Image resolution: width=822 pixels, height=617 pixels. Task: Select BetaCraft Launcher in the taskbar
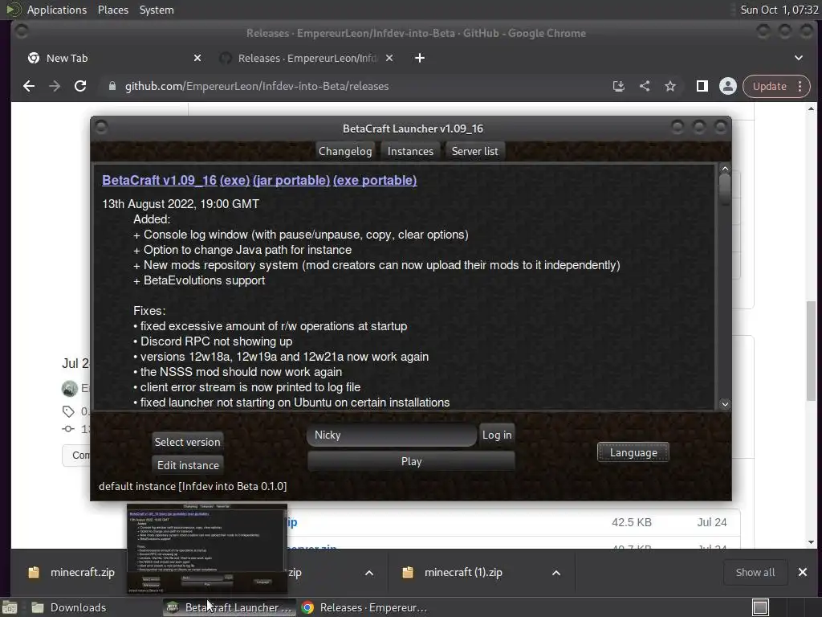tap(230, 607)
